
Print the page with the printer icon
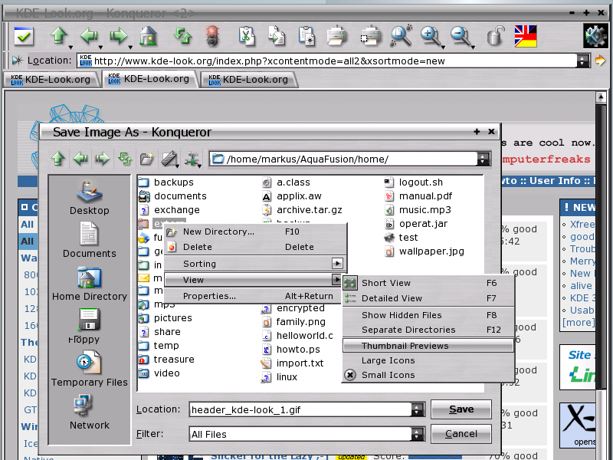[336, 35]
